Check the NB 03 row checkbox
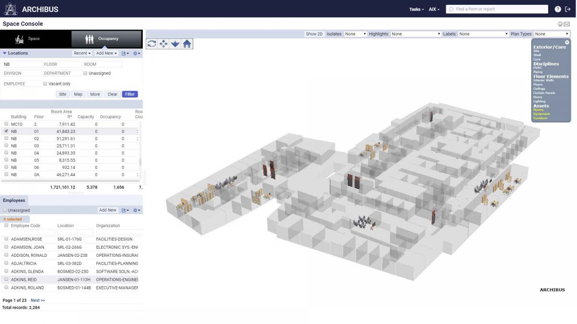577x324 pixels. tap(6, 145)
